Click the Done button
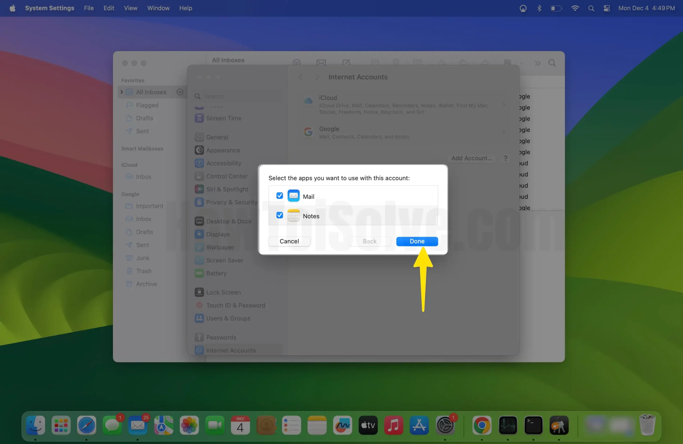Viewport: 683px width, 444px height. click(x=417, y=241)
